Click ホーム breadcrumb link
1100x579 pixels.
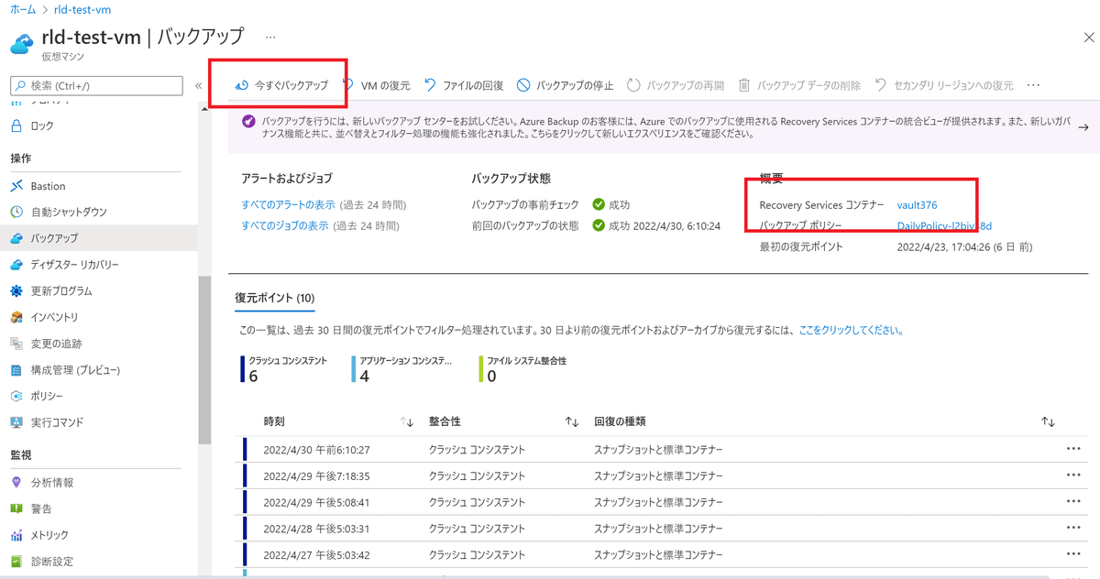coord(24,9)
